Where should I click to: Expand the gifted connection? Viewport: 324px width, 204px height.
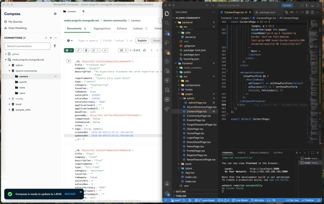(x=6, y=54)
